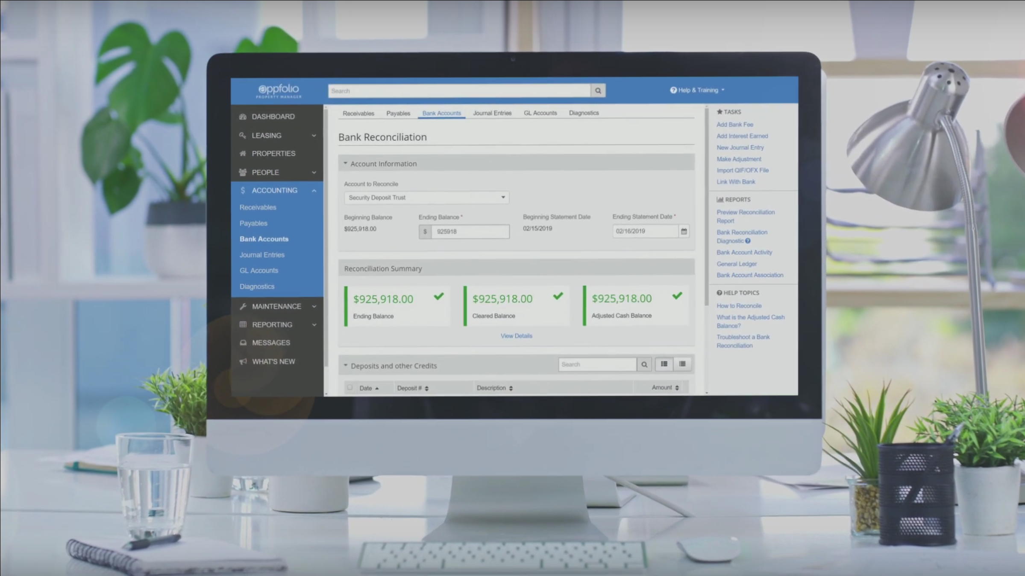
Task: Click the Messages inbox icon
Action: coord(243,343)
